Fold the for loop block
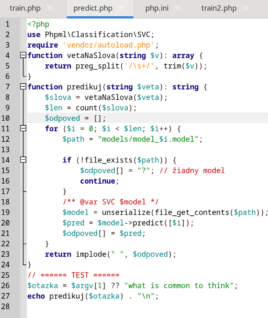The height and width of the screenshot is (318, 268). coord(23,128)
